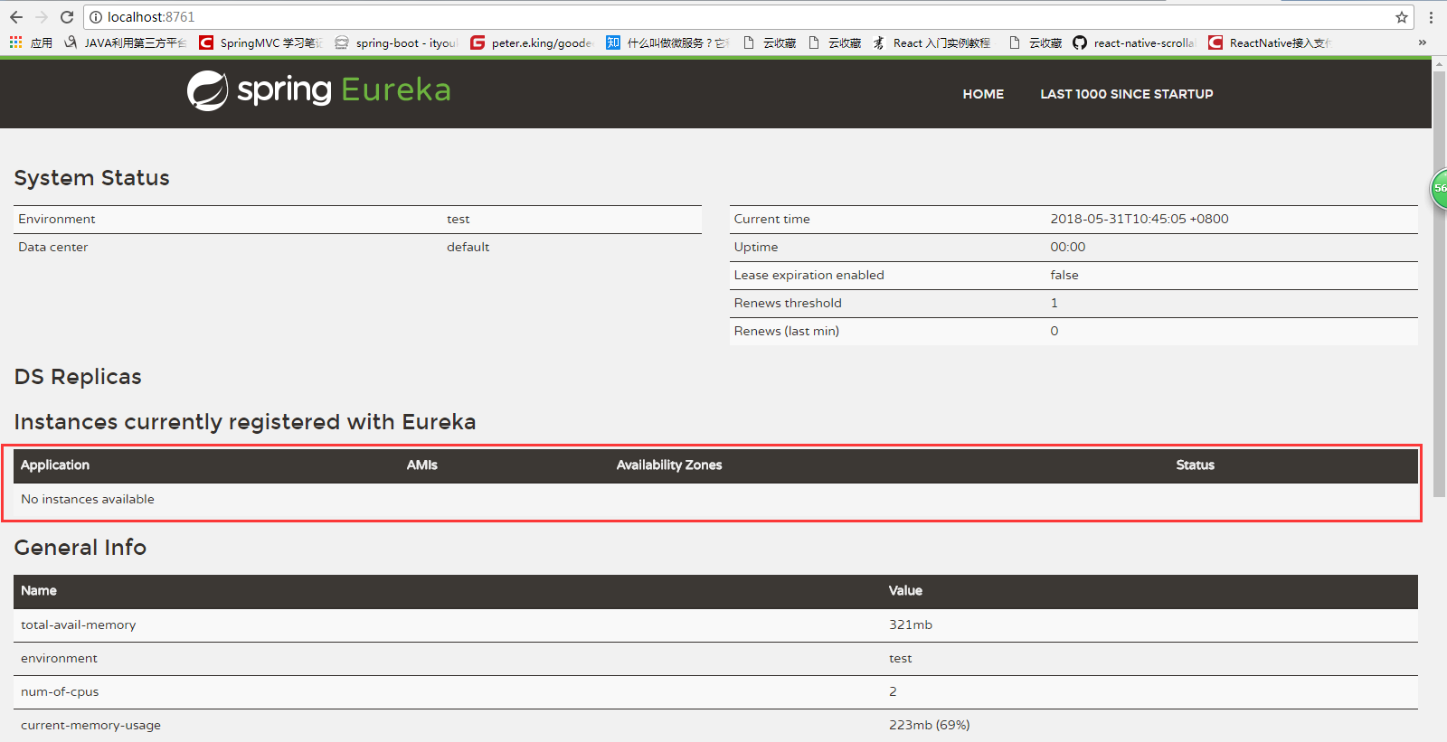Click the vertical scrollbar thumb
1447x742 pixels.
click(x=1439, y=284)
